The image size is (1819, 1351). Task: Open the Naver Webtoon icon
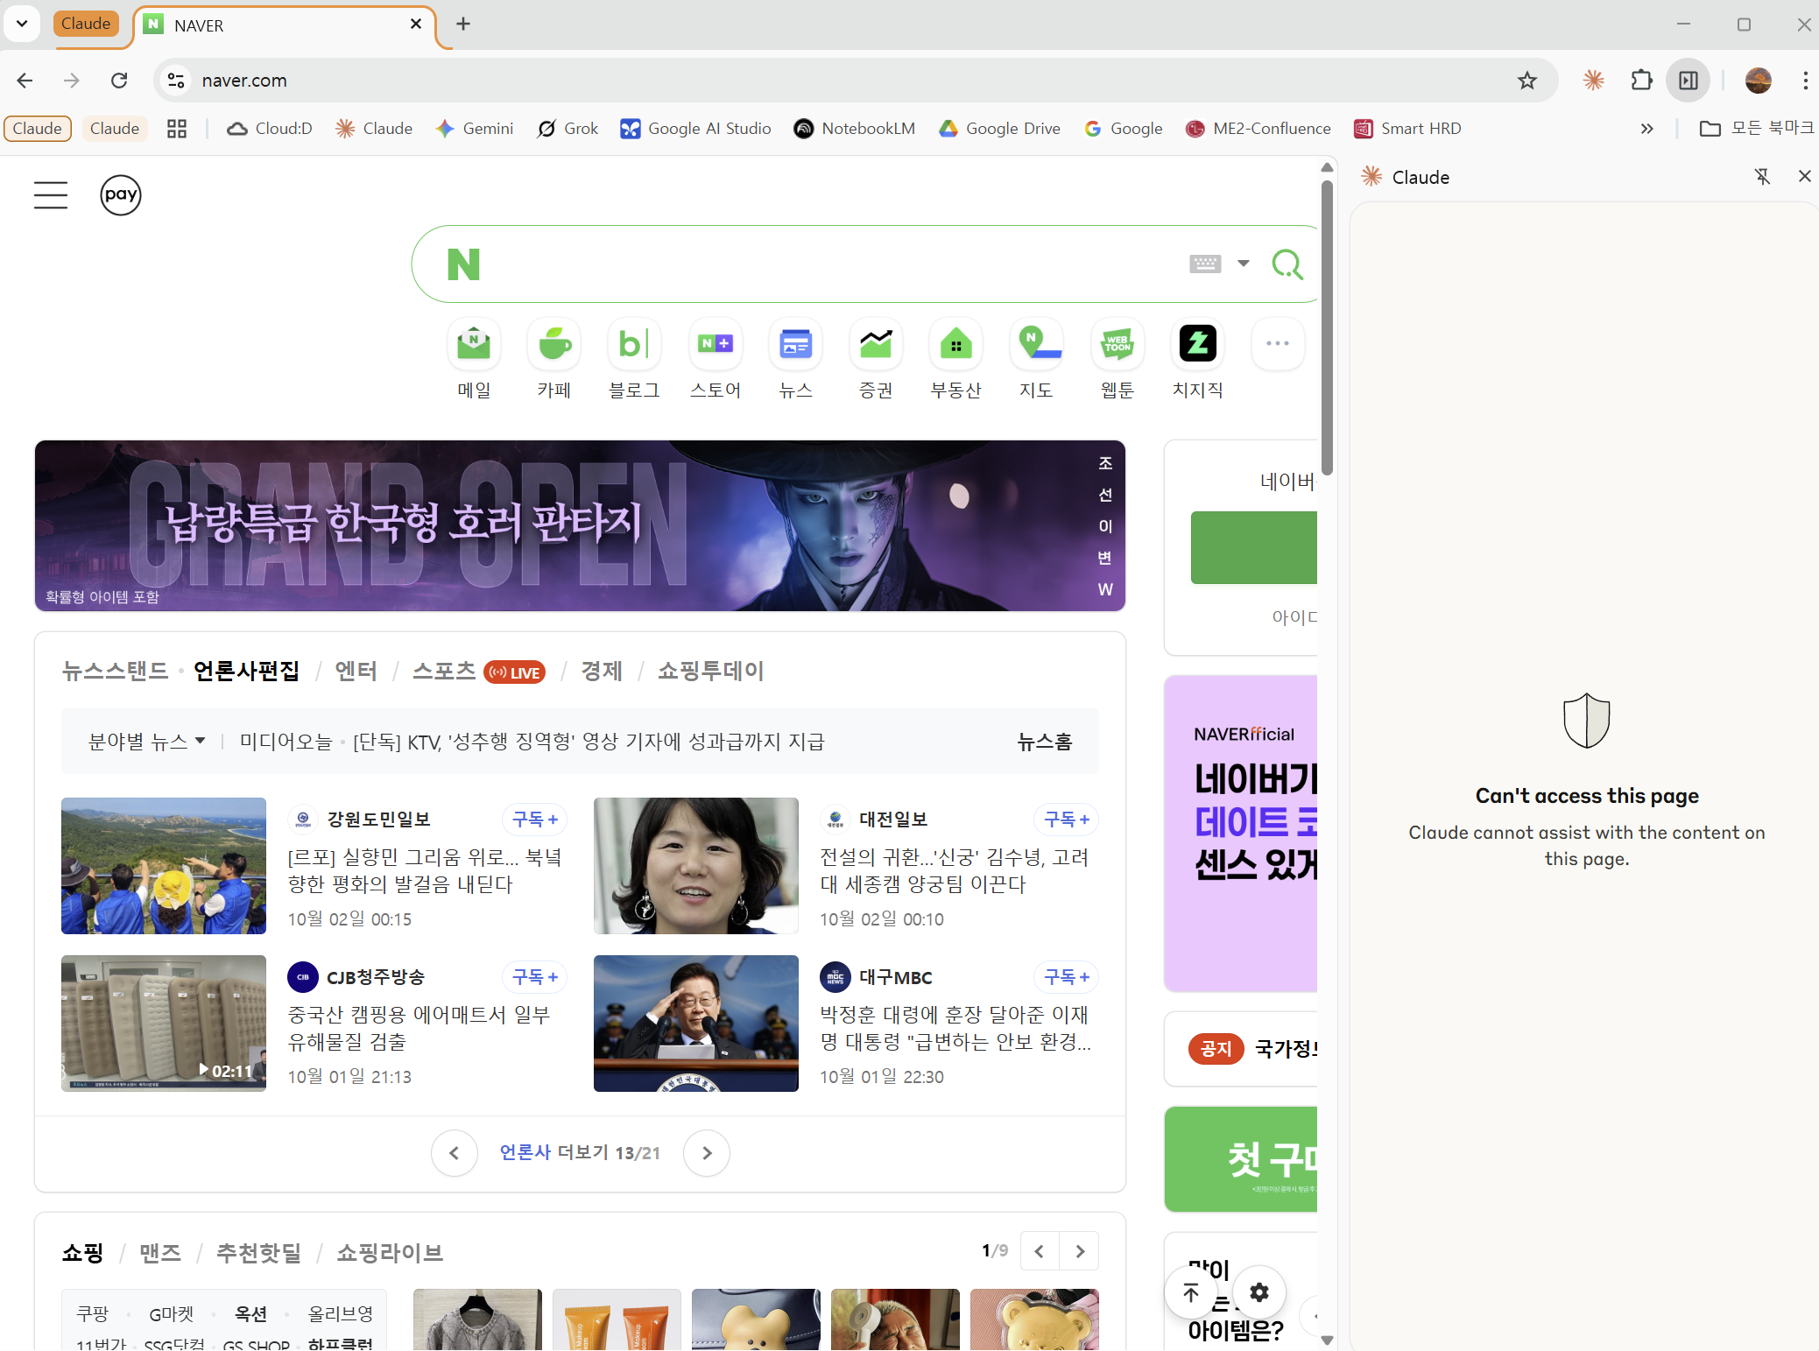pyautogui.click(x=1117, y=344)
